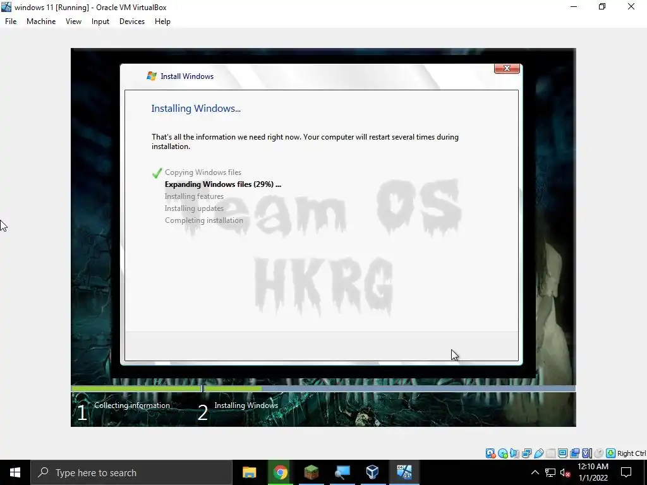Select the running VM taskbar icon
Image resolution: width=647 pixels, height=485 pixels.
(404, 472)
